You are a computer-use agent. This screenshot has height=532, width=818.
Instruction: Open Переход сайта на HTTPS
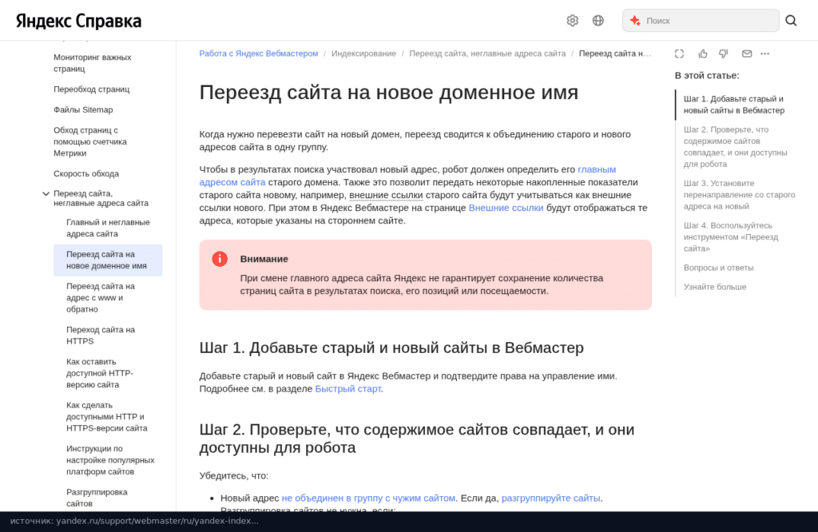[x=100, y=335]
